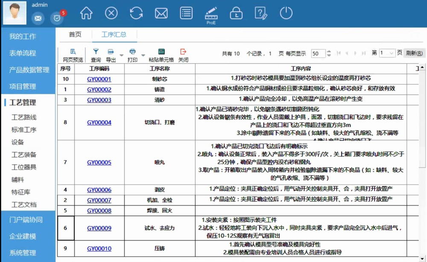Decrease records per page with down arrow
The image size is (427, 262).
[x=329, y=55]
